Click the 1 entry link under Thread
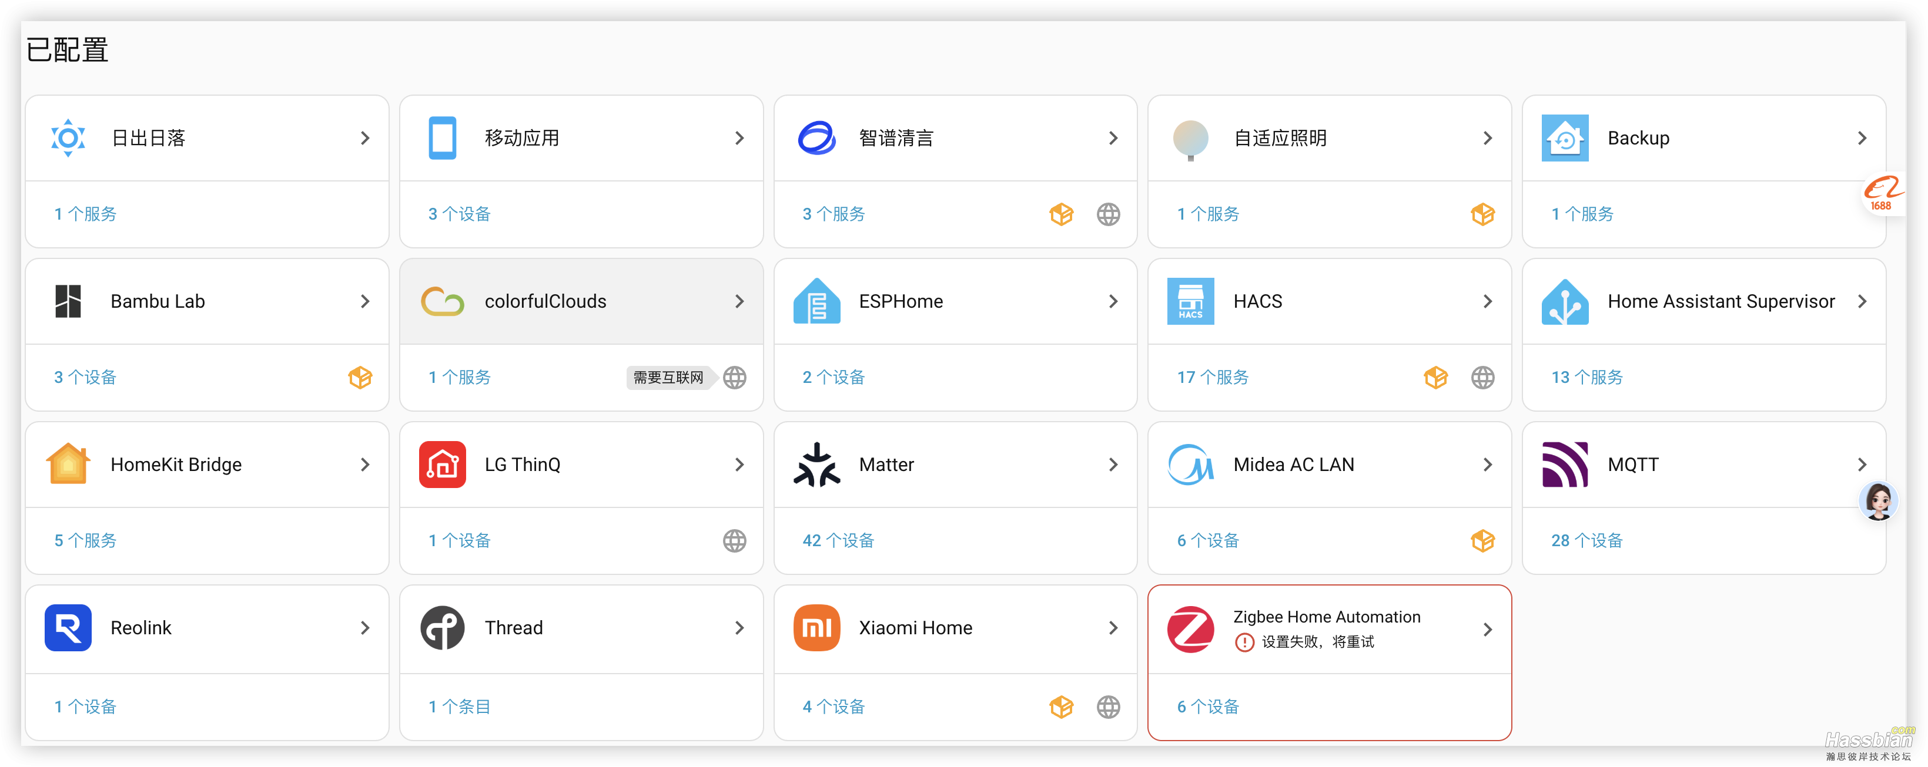The height and width of the screenshot is (767, 1928). (459, 707)
